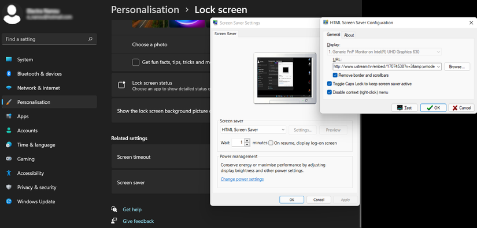Cancel the HTML Screen Saver Configuration dialog
This screenshot has height=228, width=477.
pos(461,108)
